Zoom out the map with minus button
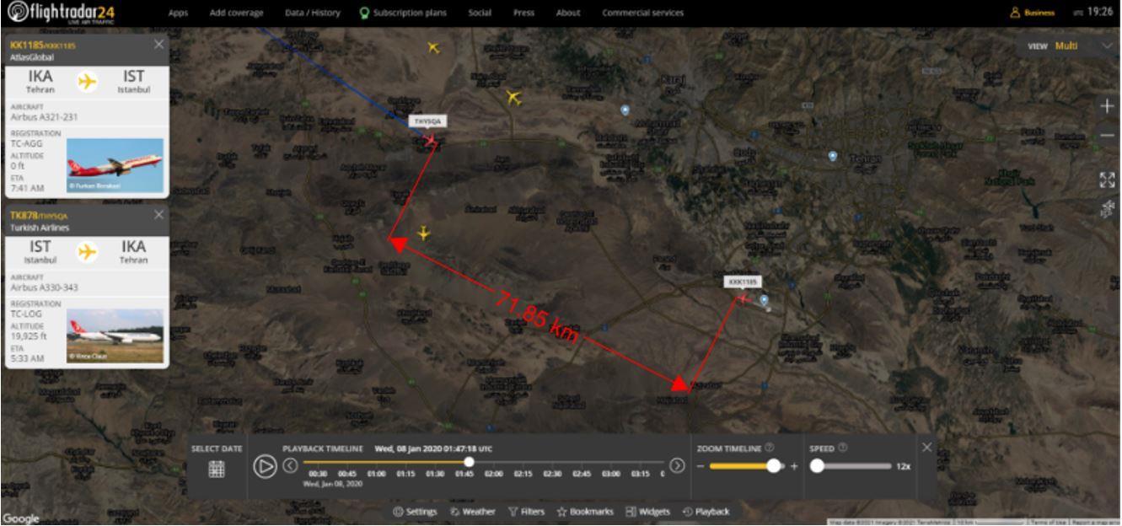This screenshot has width=1122, height=526. pyautogui.click(x=1107, y=136)
